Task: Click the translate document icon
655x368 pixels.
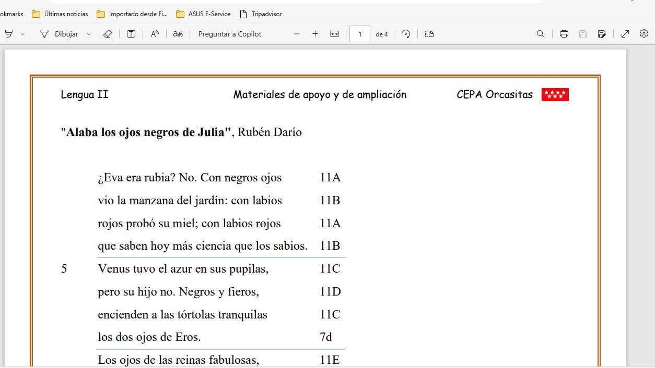Action: point(178,34)
